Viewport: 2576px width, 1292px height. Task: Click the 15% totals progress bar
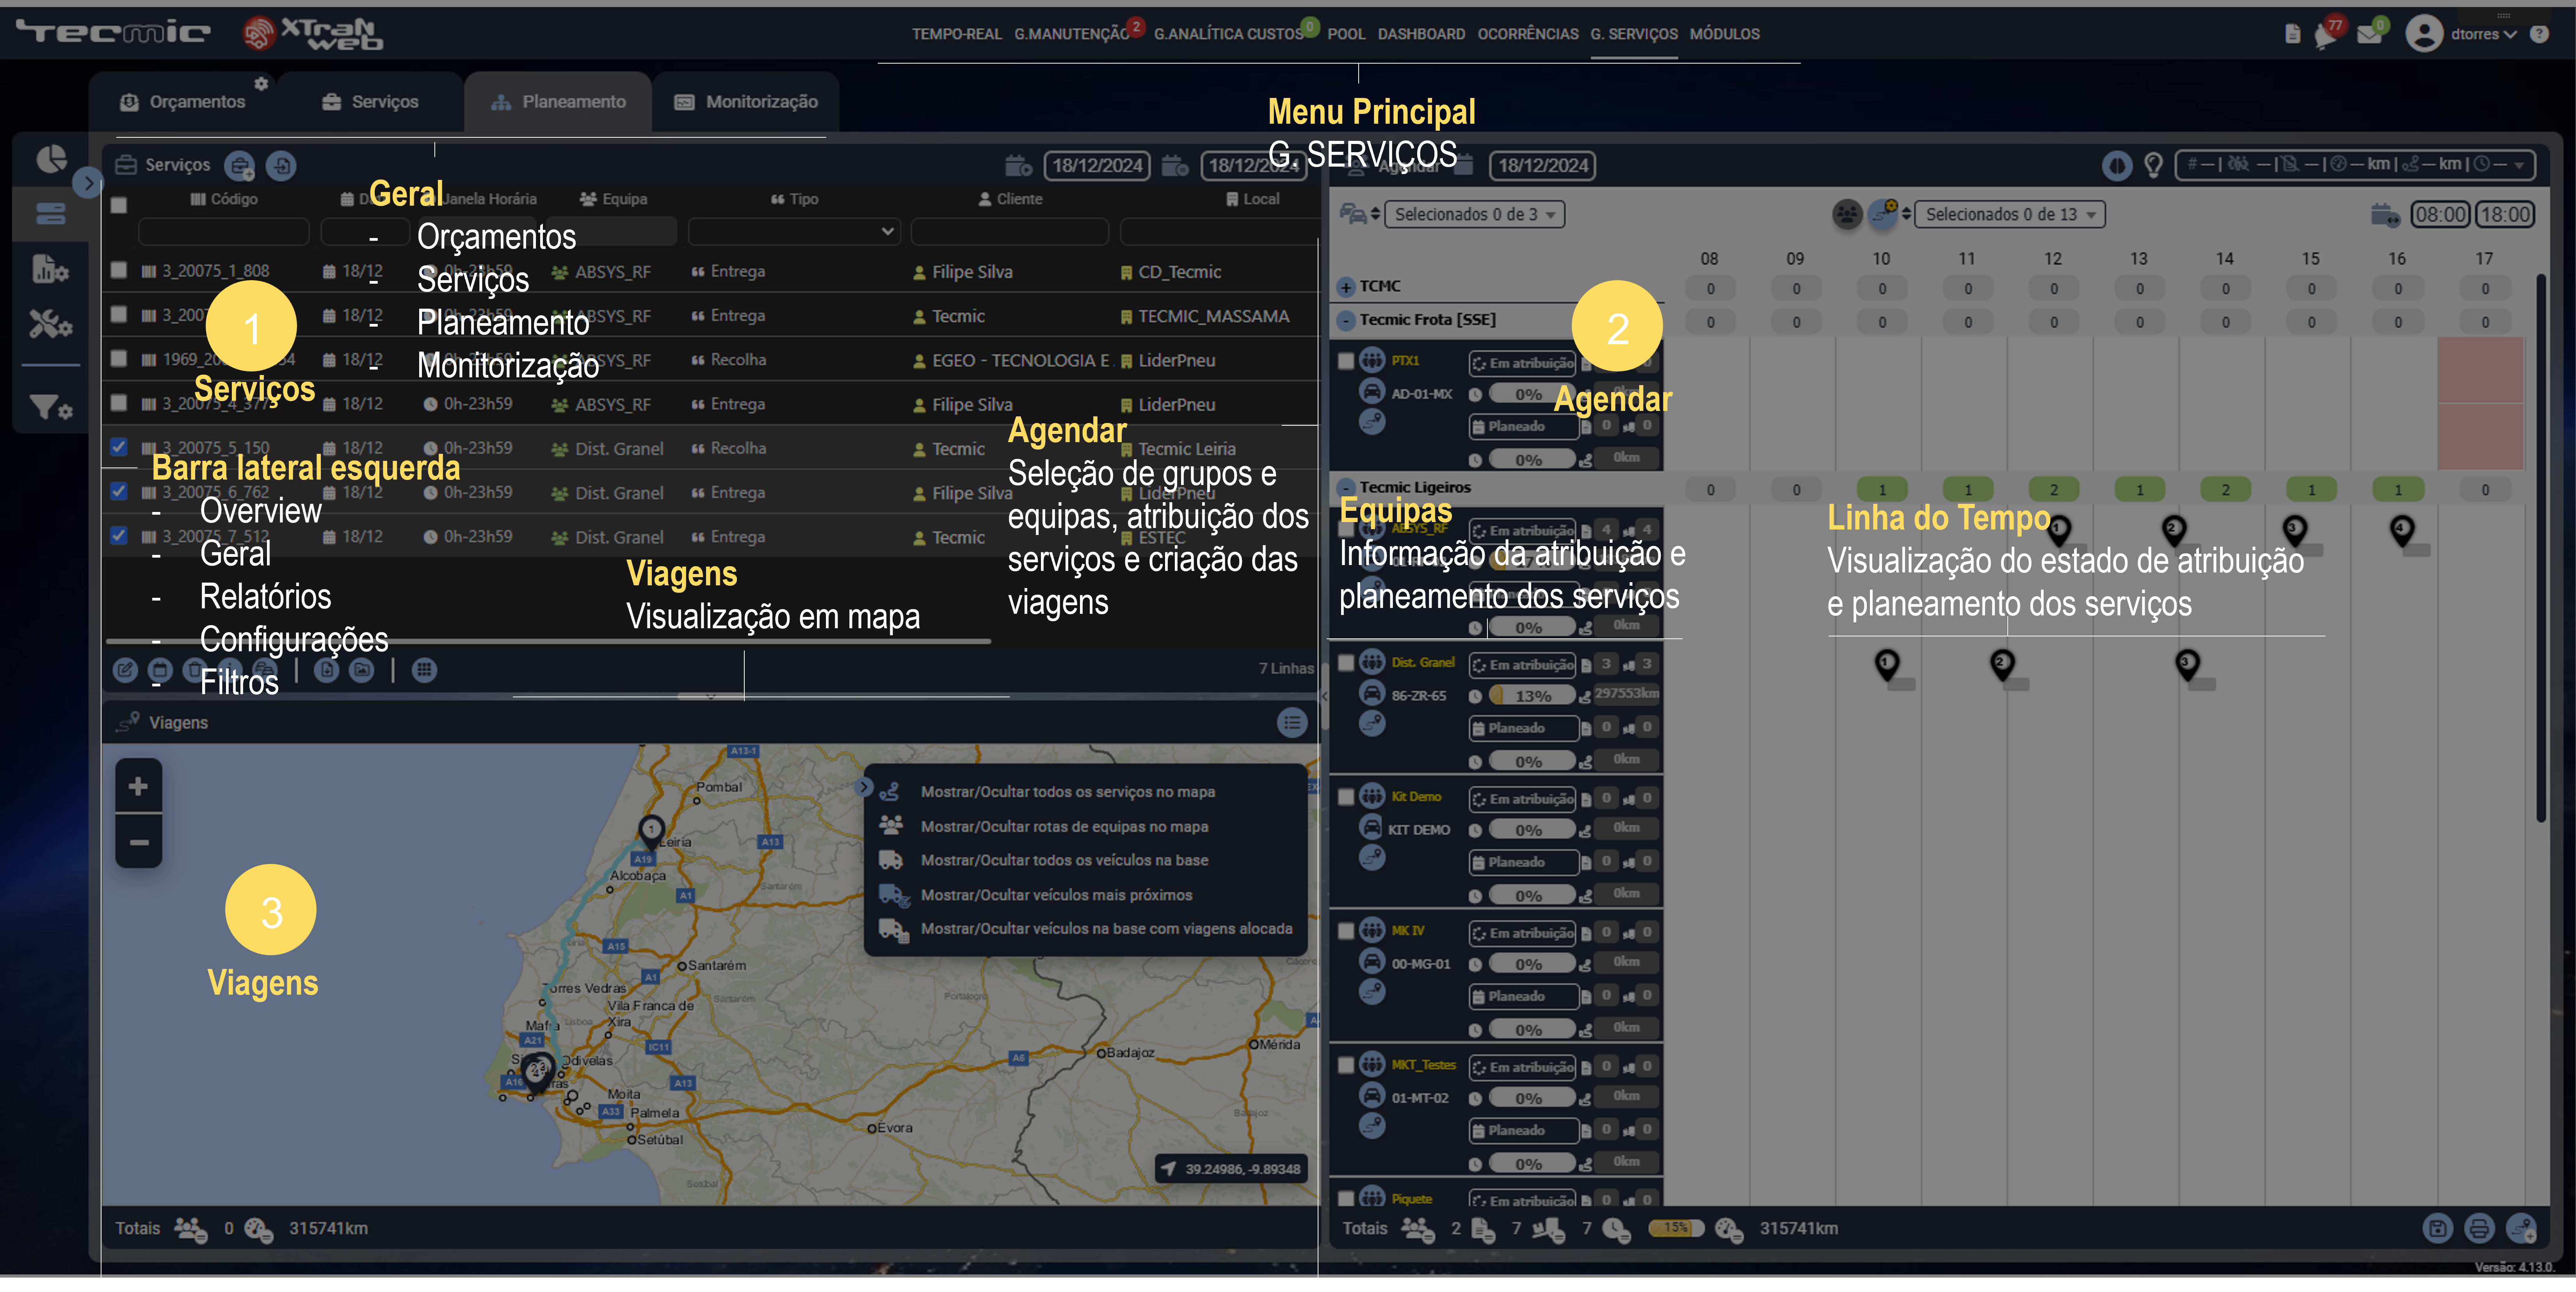1676,1228
